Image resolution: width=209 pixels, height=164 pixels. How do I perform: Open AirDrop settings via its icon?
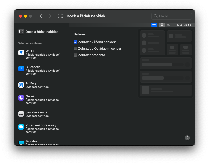click(21, 85)
